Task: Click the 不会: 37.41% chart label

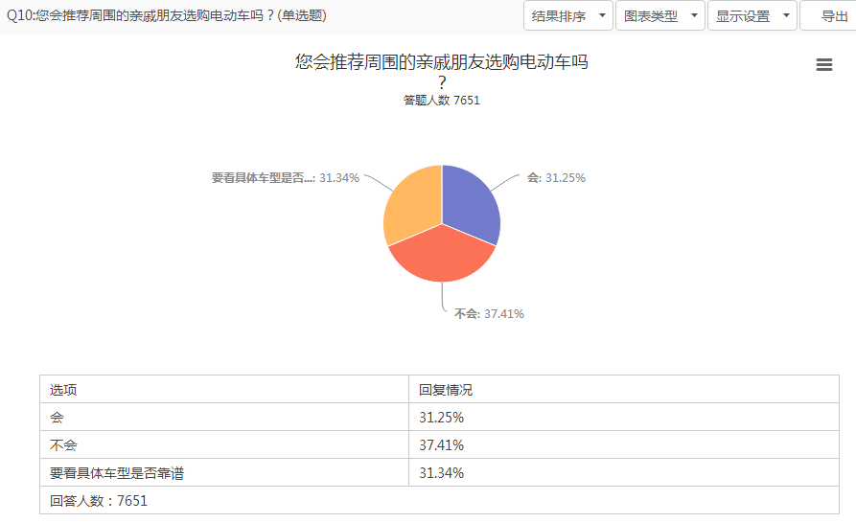Action: coord(489,313)
